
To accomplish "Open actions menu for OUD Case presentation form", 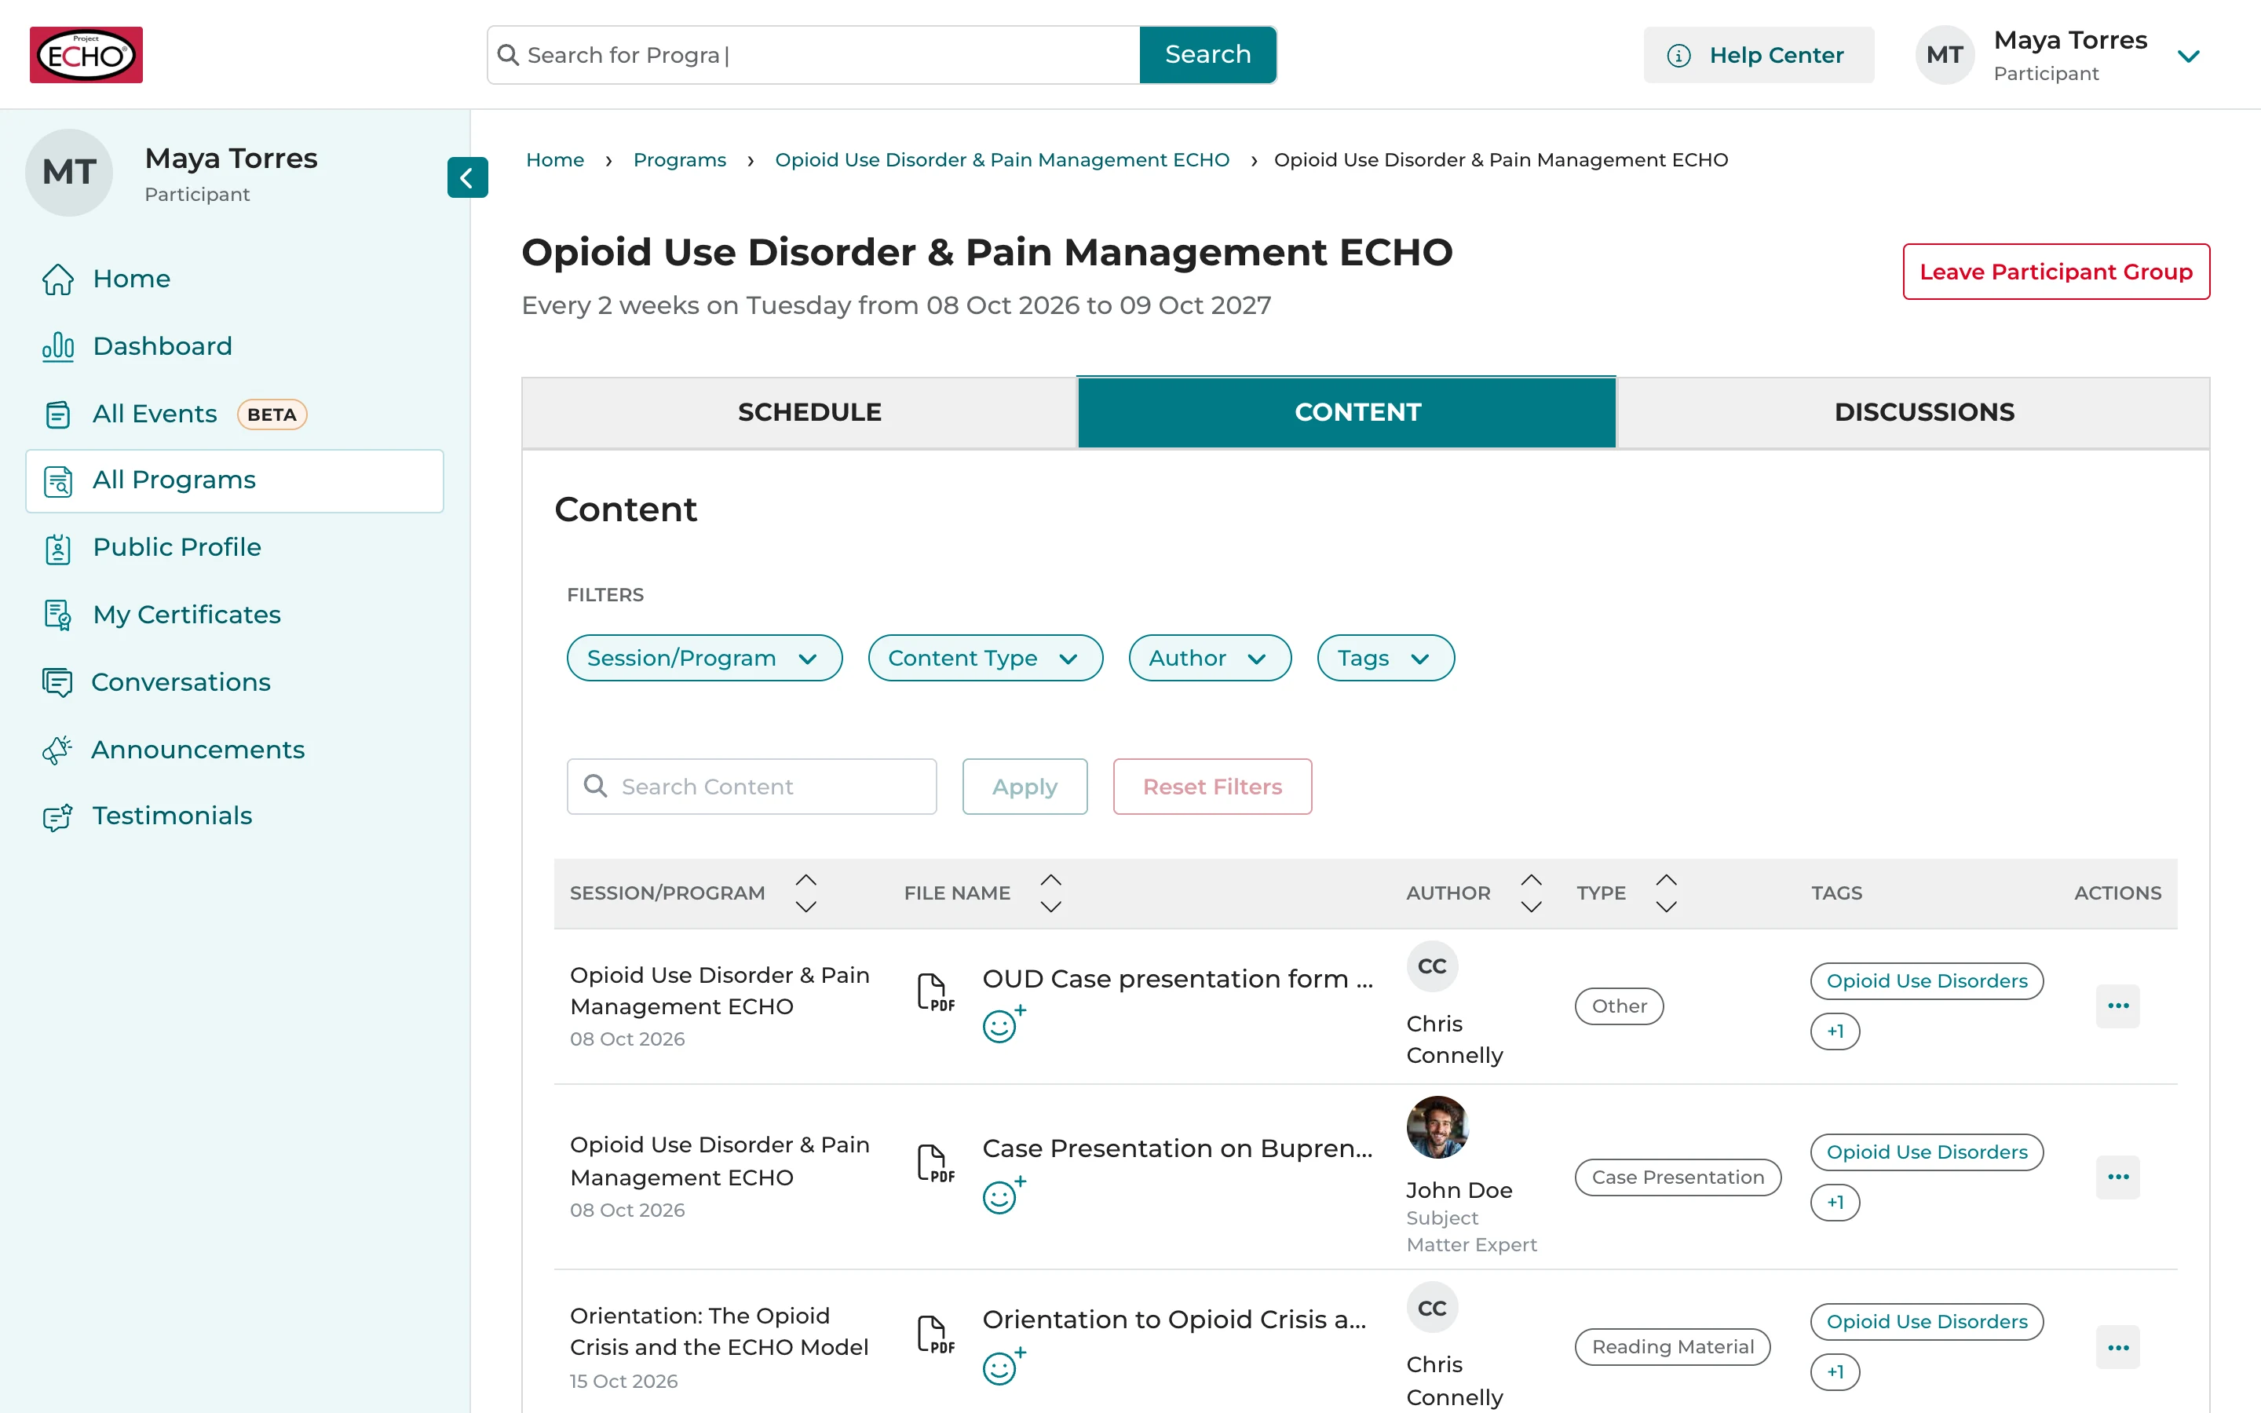I will pos(2117,1006).
